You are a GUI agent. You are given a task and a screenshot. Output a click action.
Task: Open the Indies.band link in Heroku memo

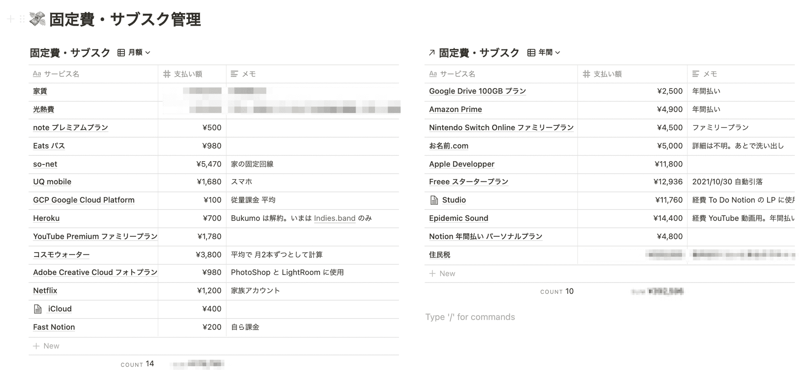335,218
